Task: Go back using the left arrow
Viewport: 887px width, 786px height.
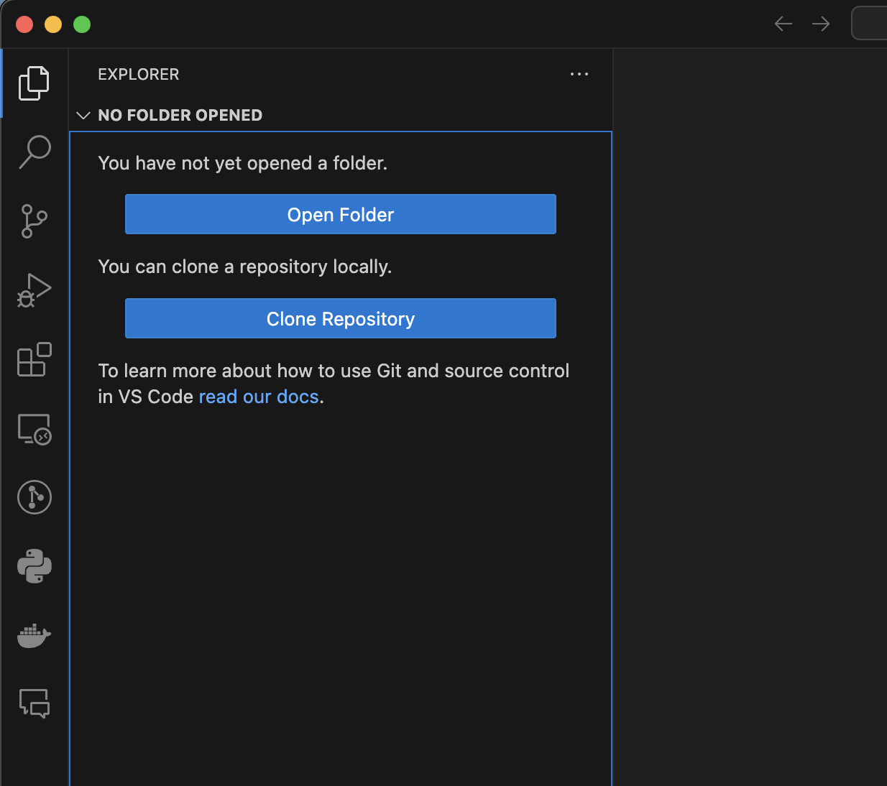Action: tap(783, 24)
